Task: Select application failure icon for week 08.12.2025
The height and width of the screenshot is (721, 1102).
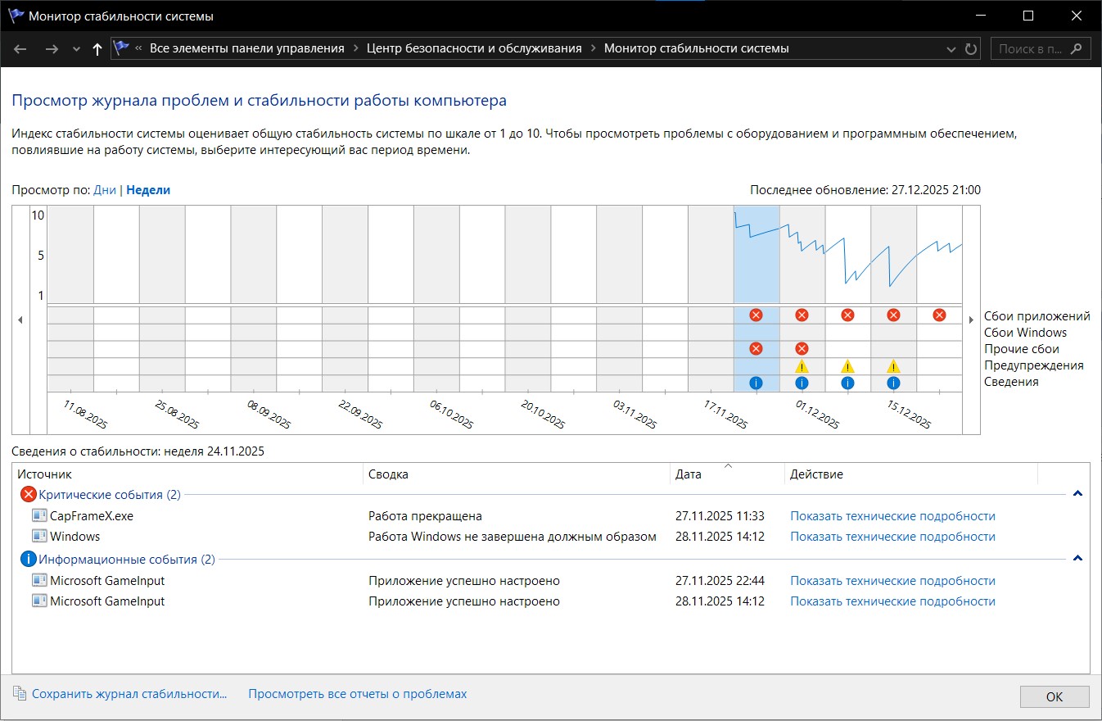Action: coord(847,315)
